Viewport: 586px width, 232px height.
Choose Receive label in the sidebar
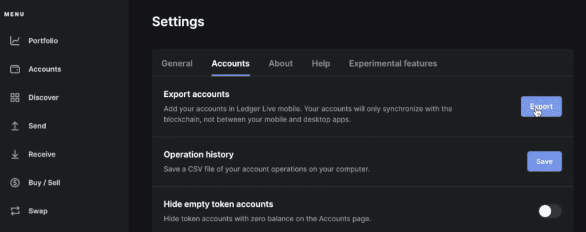pyautogui.click(x=42, y=154)
